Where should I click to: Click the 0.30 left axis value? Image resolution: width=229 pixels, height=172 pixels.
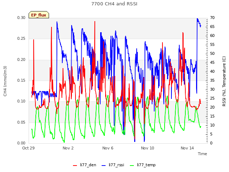21,18
